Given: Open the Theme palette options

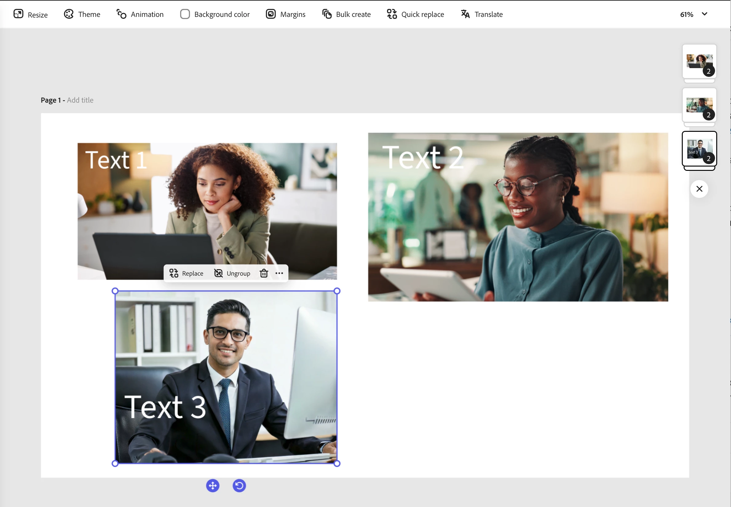Looking at the screenshot, I should click(82, 14).
